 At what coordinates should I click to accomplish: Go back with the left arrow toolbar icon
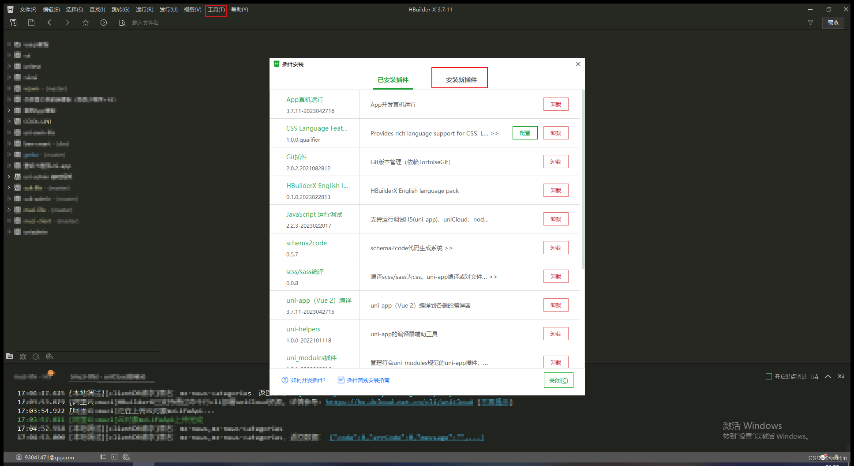click(x=49, y=23)
